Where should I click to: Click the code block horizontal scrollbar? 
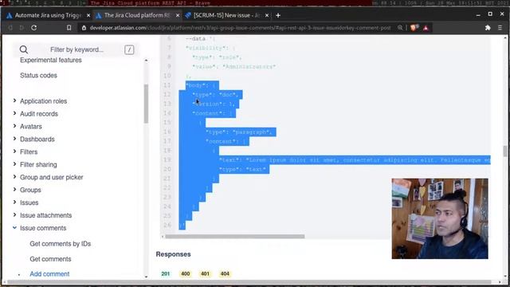tap(235, 237)
